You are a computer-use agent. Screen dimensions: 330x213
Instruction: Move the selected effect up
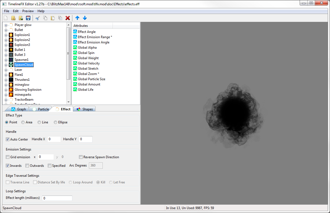[x=77, y=18]
